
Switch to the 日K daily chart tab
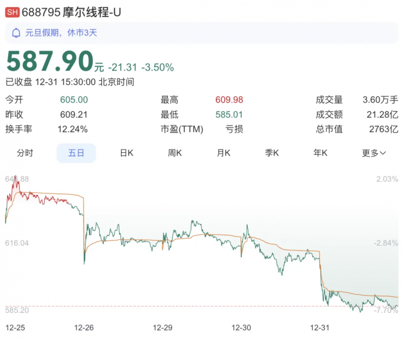click(x=125, y=153)
